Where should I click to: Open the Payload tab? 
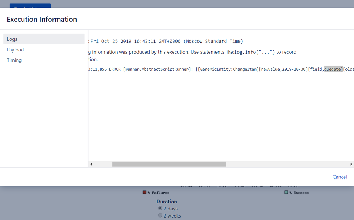pyautogui.click(x=15, y=50)
